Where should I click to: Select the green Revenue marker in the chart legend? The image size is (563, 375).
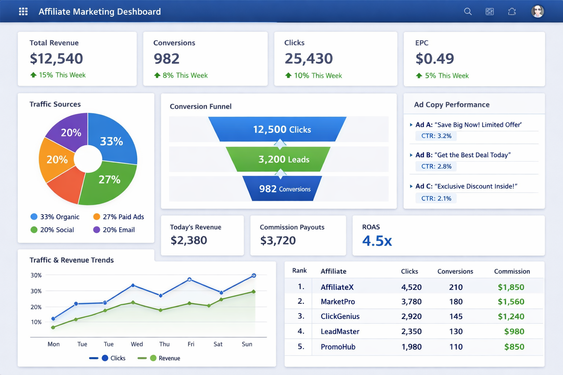coord(153,358)
